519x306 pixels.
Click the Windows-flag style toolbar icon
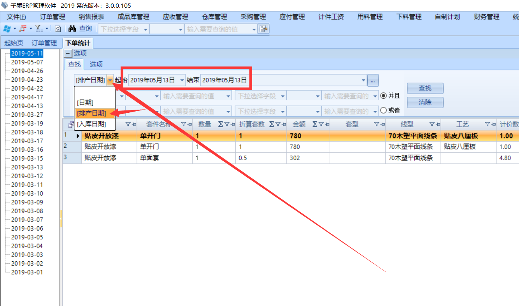coord(7,29)
